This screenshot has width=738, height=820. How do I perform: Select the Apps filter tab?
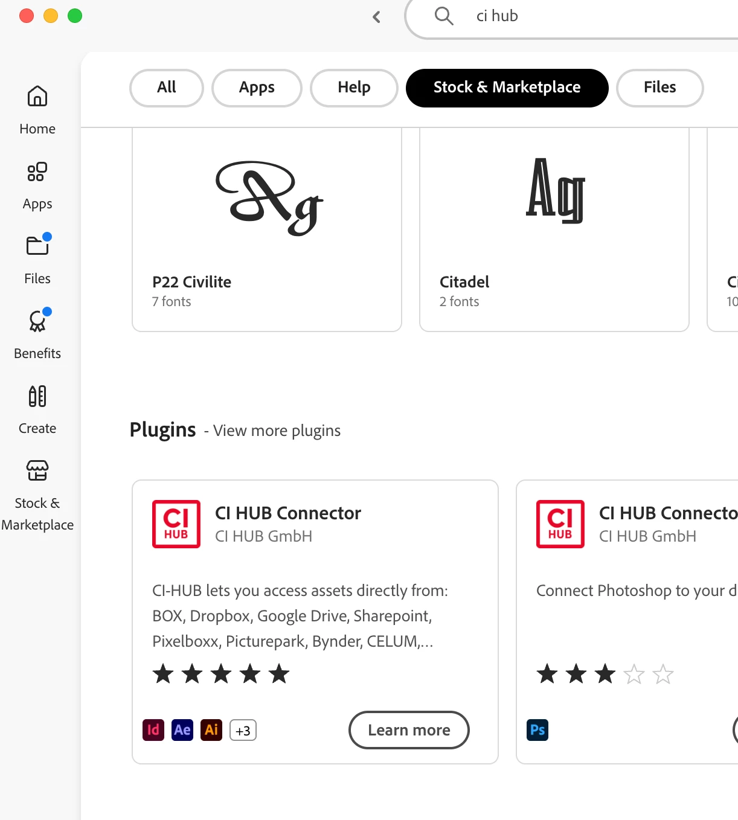pyautogui.click(x=257, y=88)
